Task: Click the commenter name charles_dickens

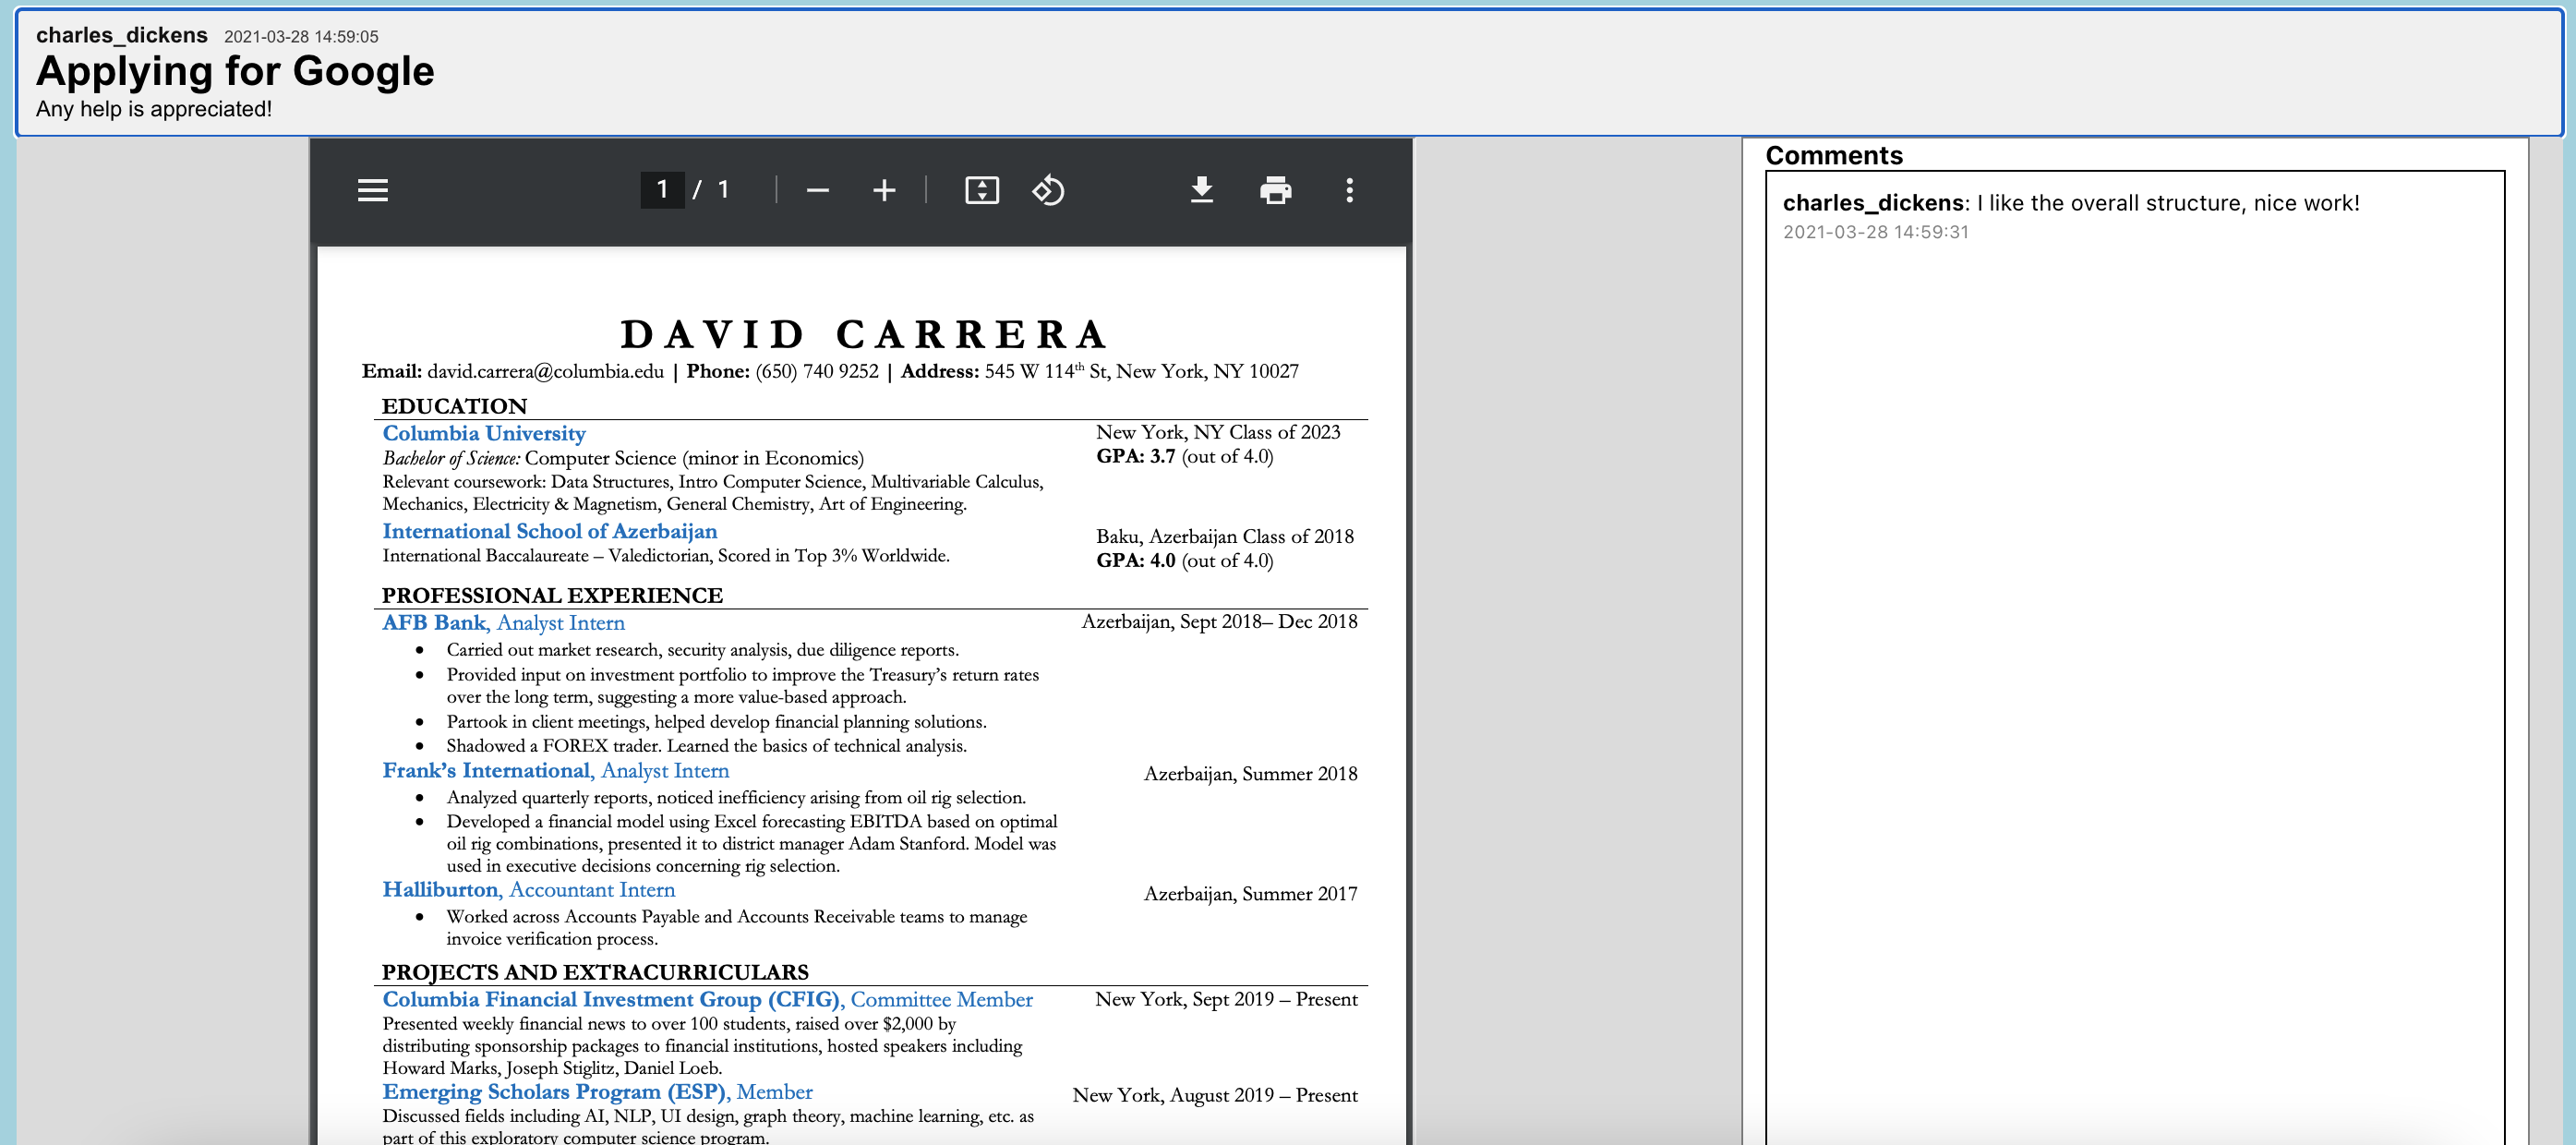Action: click(x=1872, y=203)
